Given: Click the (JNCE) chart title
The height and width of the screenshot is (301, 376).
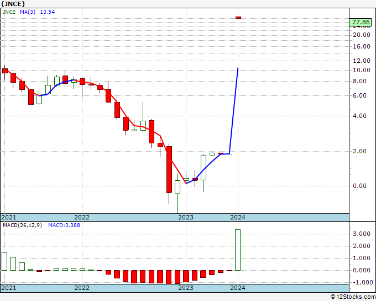Looking at the screenshot, I should (x=13, y=4).
